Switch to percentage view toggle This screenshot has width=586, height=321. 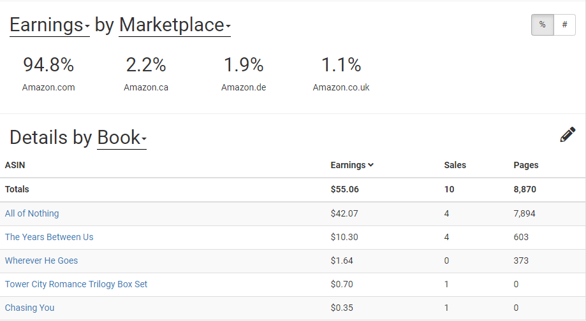point(543,25)
